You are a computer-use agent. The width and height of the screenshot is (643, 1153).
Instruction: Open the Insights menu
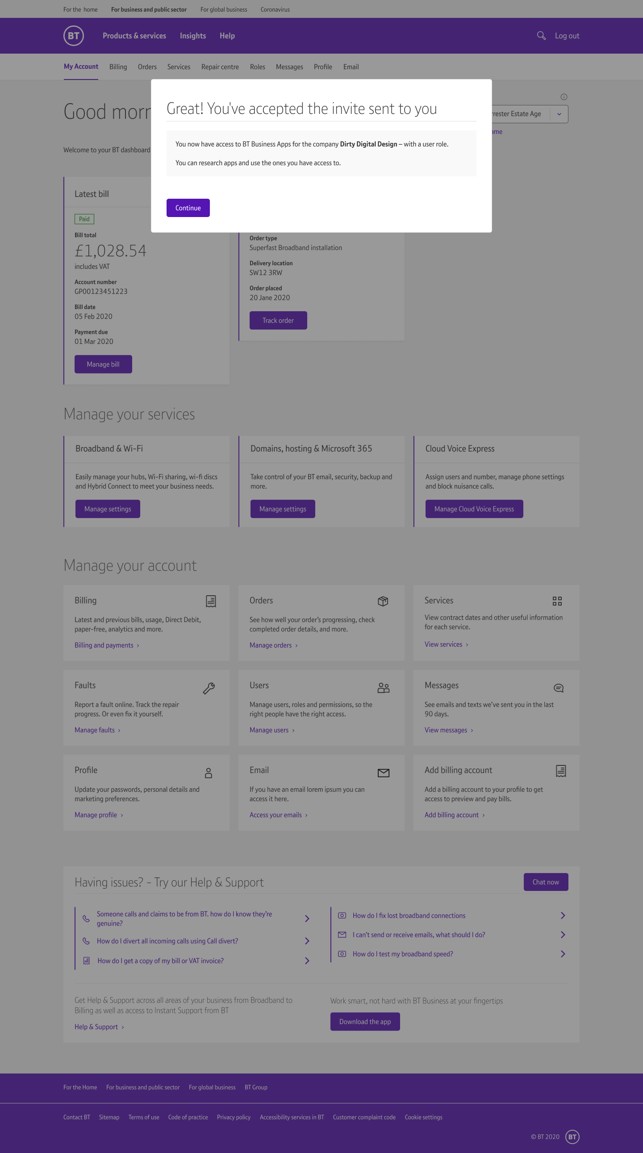(193, 36)
